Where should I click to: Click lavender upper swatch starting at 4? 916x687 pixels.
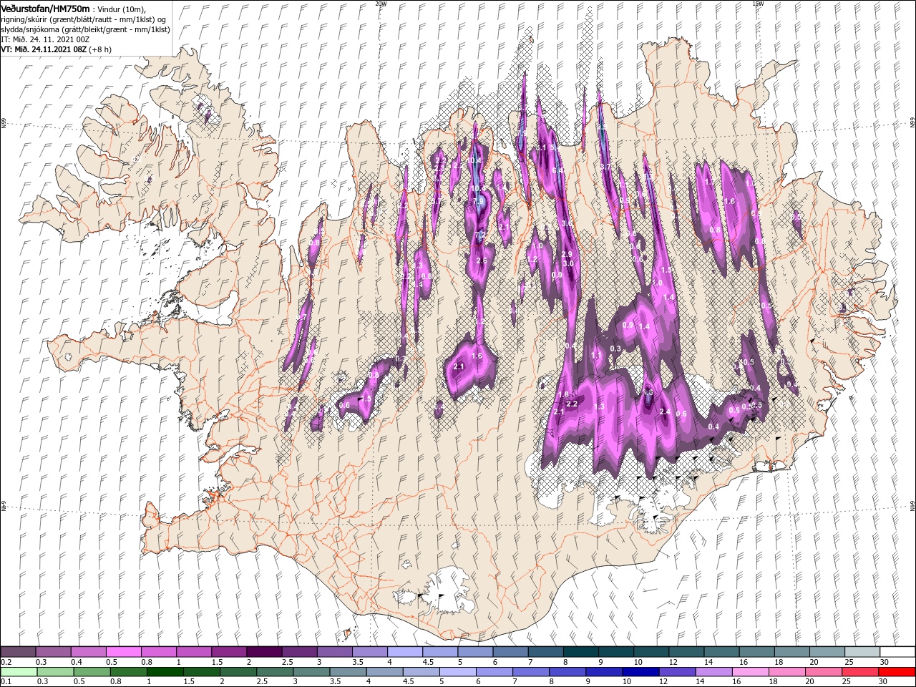pyautogui.click(x=404, y=651)
